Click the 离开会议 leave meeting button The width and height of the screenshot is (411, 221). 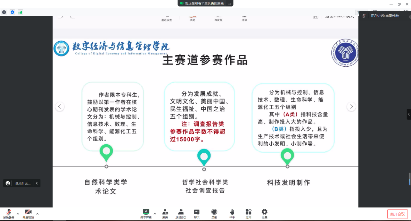point(397,214)
